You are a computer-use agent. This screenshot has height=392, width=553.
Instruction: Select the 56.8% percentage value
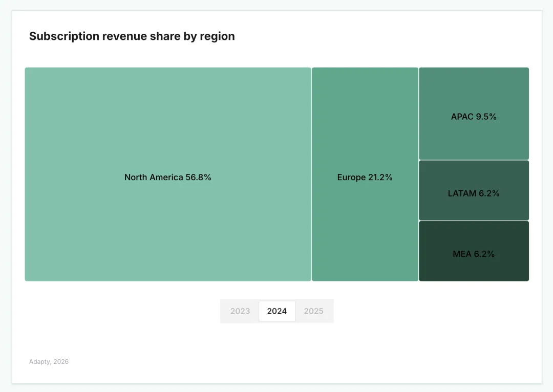click(198, 177)
